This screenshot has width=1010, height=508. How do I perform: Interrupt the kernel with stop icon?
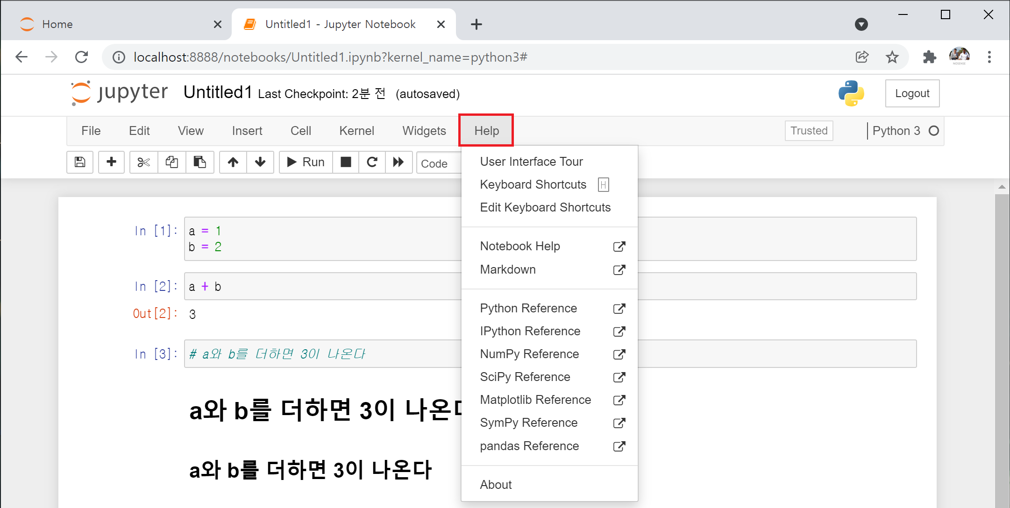[346, 162]
